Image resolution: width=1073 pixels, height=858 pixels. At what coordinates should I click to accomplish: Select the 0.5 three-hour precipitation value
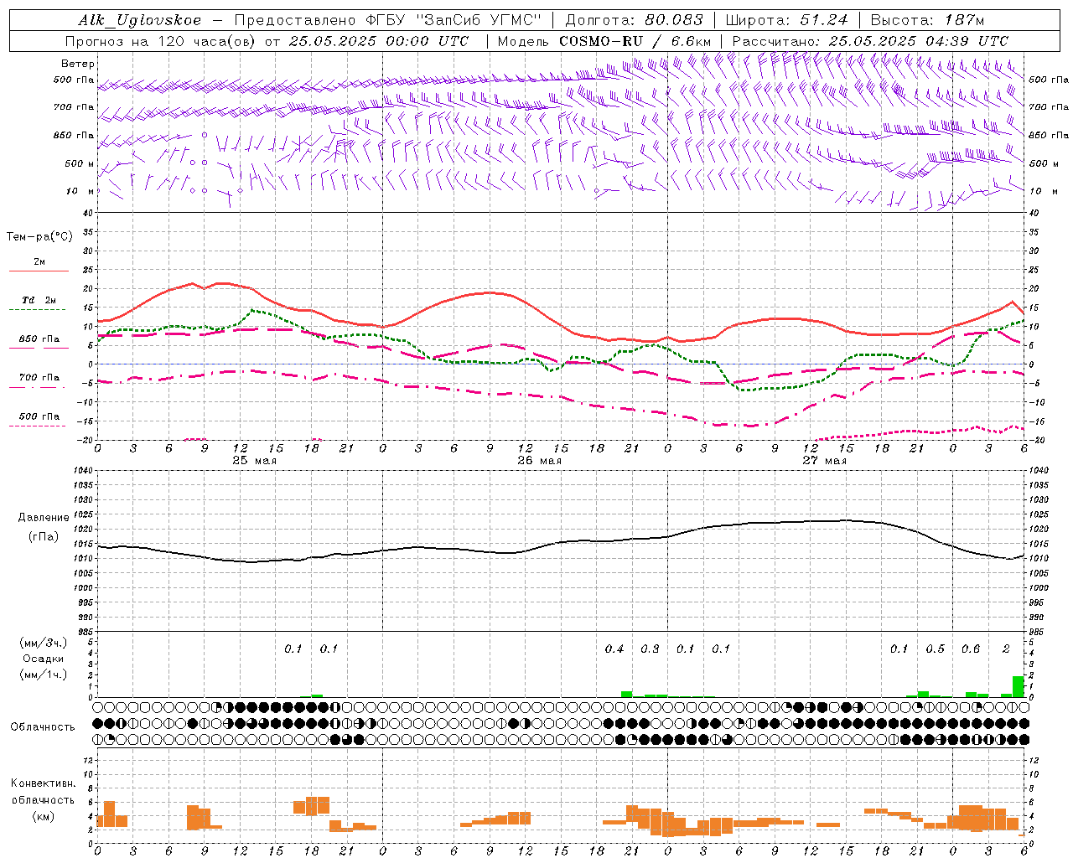[935, 649]
